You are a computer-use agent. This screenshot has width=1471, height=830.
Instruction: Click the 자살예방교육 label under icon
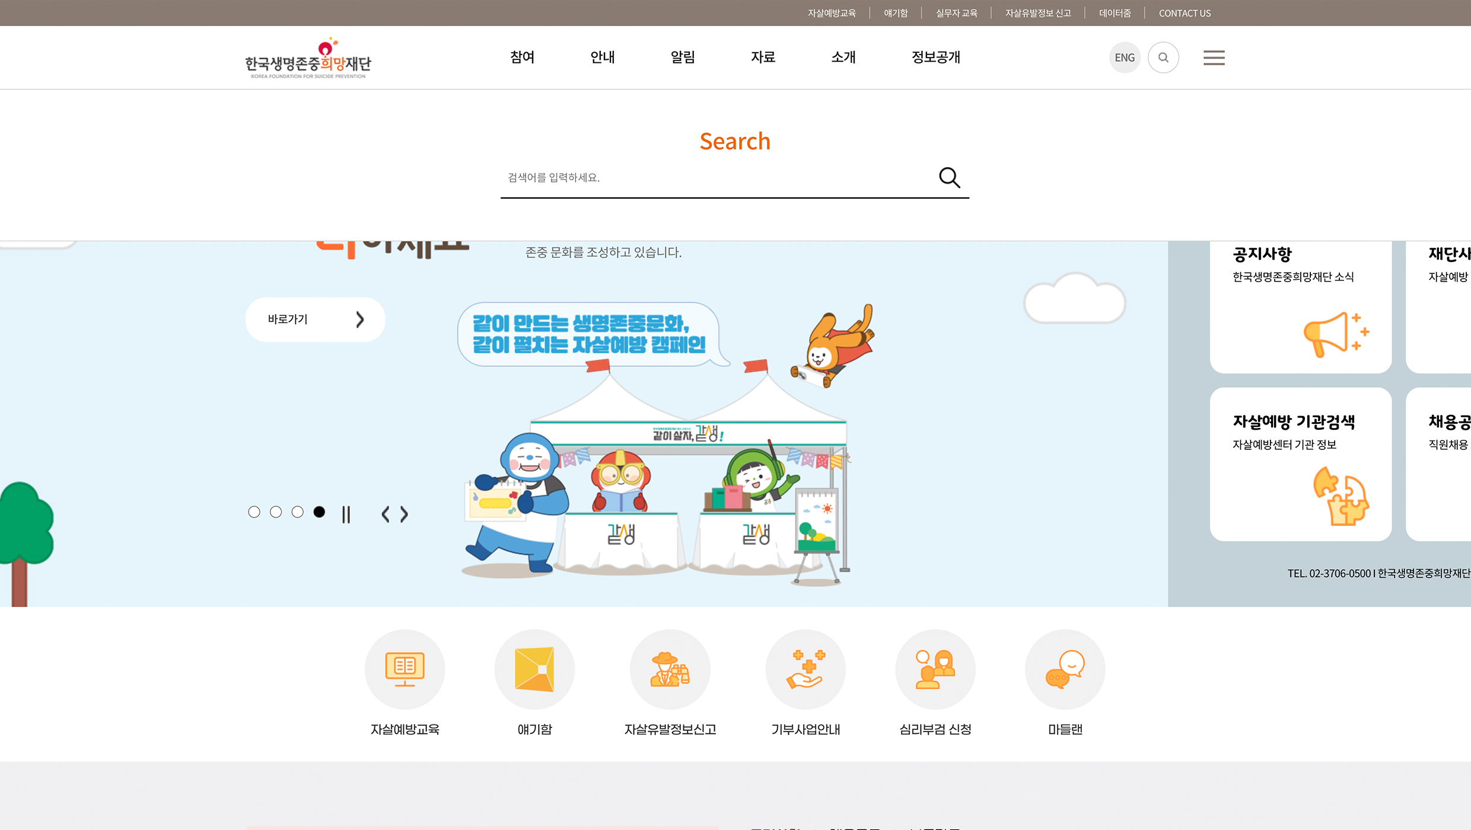click(x=405, y=729)
